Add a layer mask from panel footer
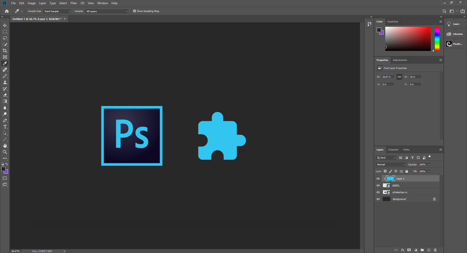Viewport: 467px width, 253px height. [x=409, y=250]
